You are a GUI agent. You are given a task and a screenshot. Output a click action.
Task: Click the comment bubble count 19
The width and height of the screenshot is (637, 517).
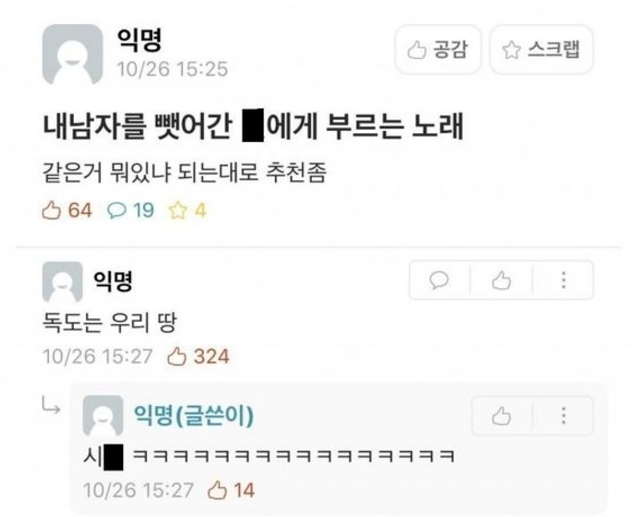click(130, 210)
